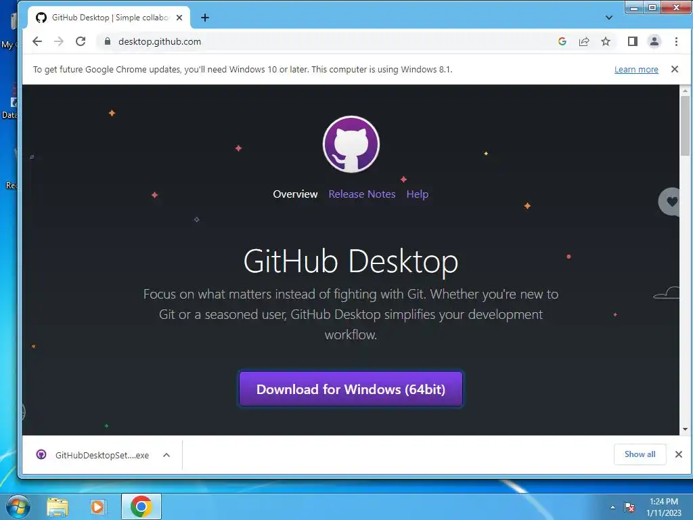Click the GitHub Desktop Octocat logo
Viewport: 693px width, 520px height.
pos(351,144)
